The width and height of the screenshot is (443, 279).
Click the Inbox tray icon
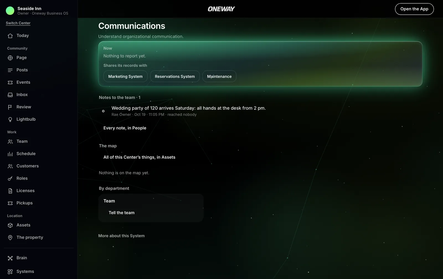coord(10,95)
